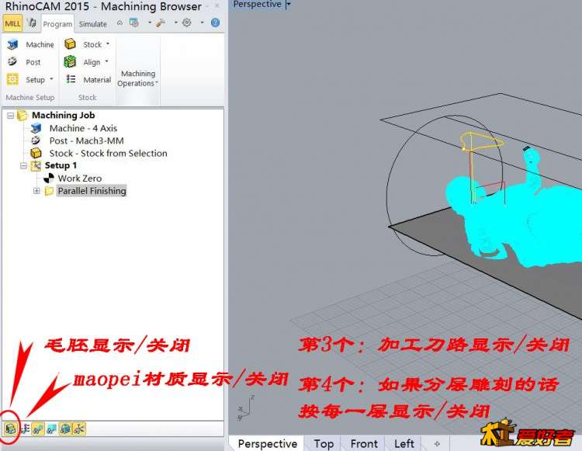Click the Post - Mach3-MM icon
Image resolution: width=582 pixels, height=451 pixels.
(x=36, y=141)
